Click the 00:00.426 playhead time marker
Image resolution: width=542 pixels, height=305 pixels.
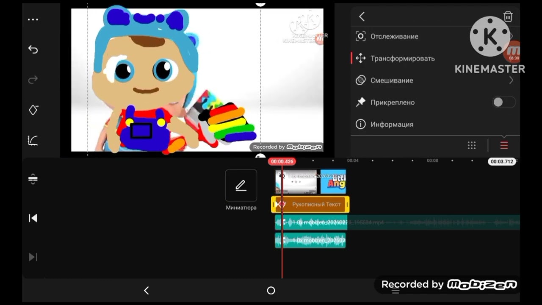click(x=282, y=161)
